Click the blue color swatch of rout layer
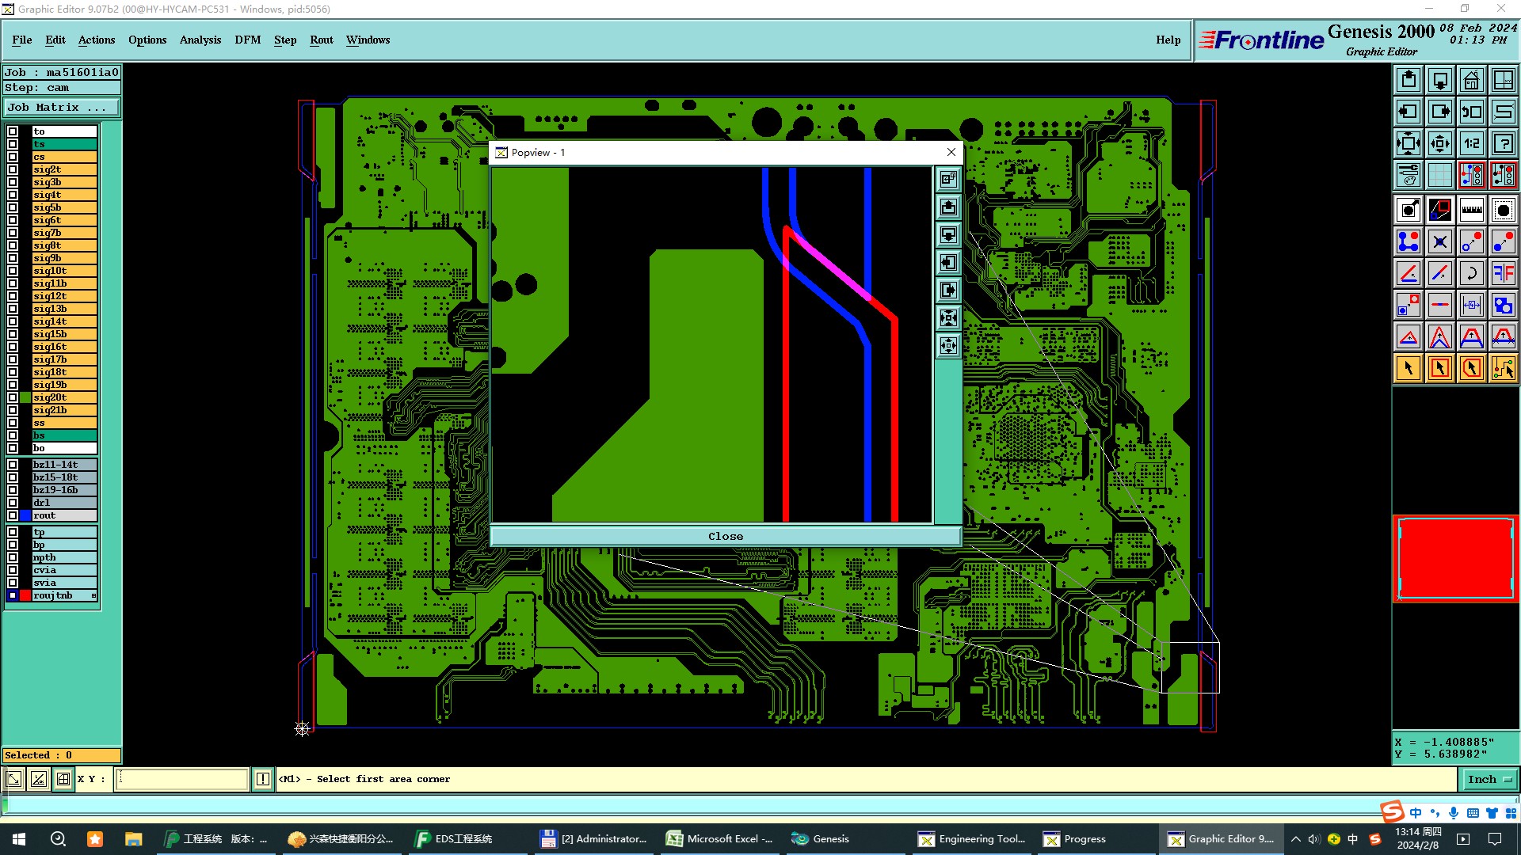Viewport: 1521px width, 855px height. [25, 515]
